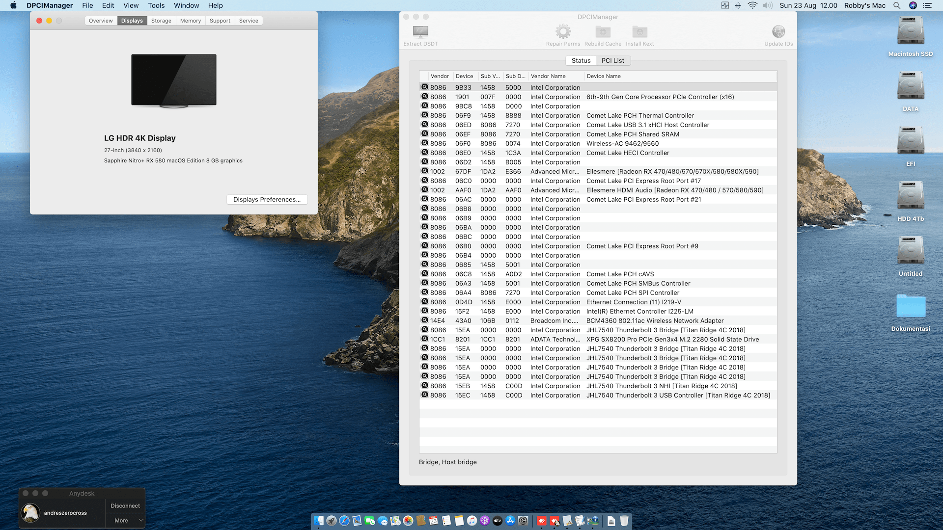
Task: Switch to the Overview tab in About This Mac
Action: pos(101,21)
